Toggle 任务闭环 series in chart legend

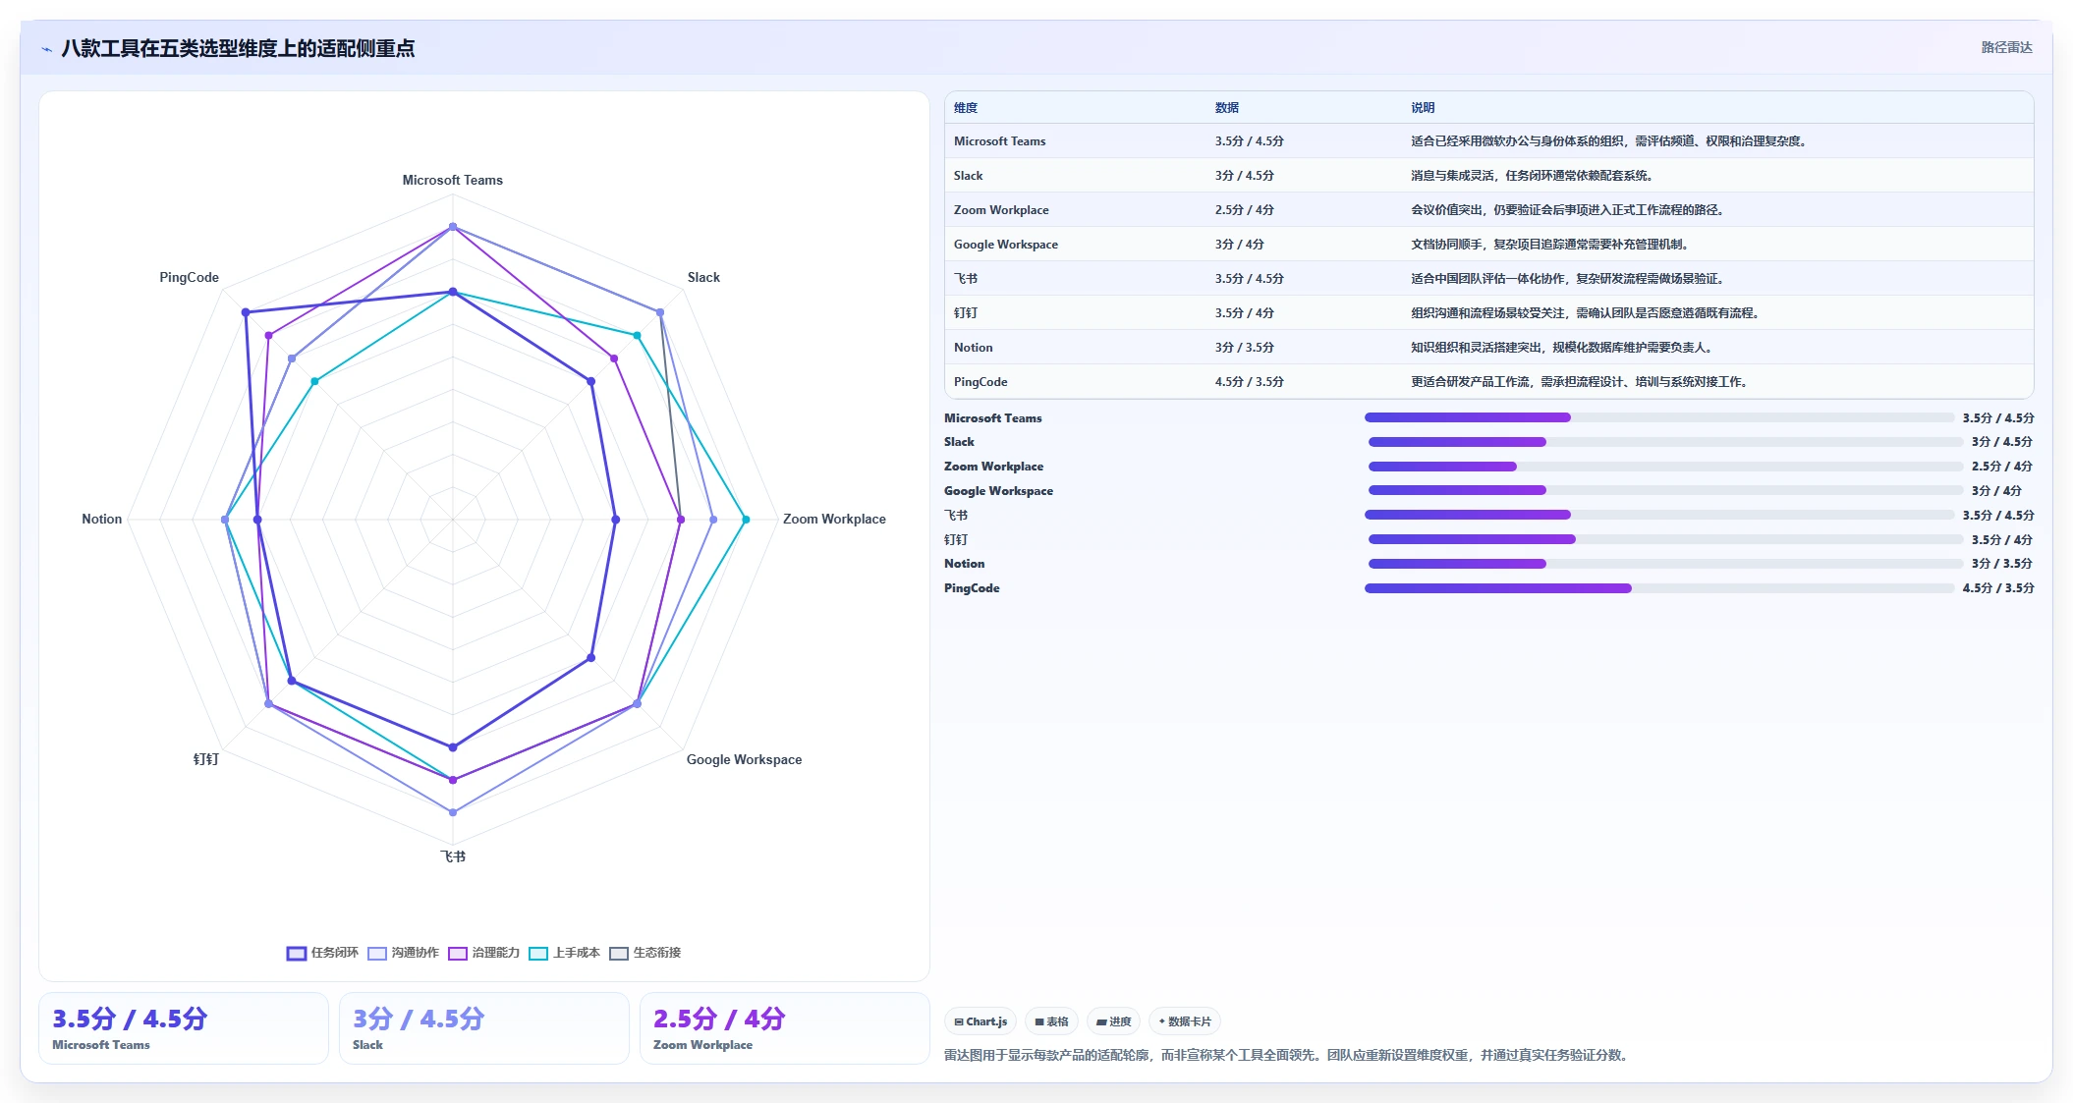[322, 953]
